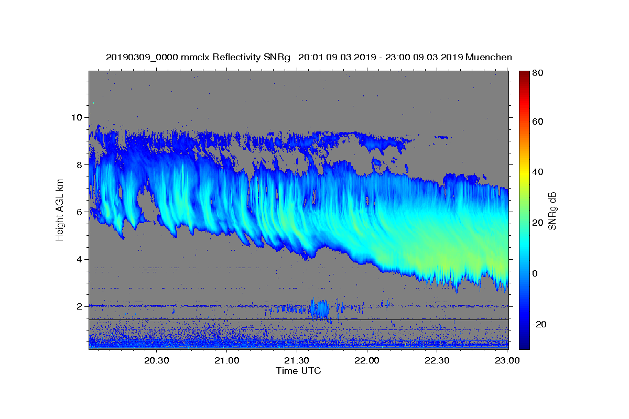Click the '21:30' time axis label
This screenshot has height=419, width=629.
[297, 360]
